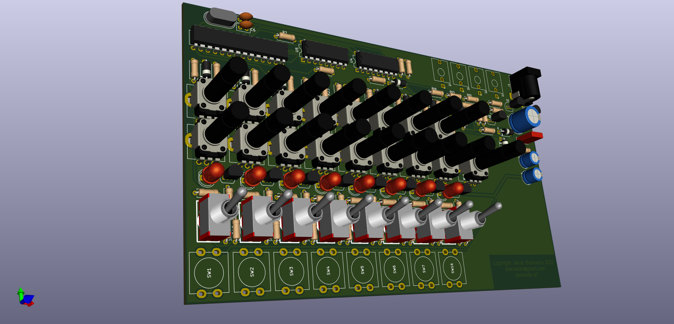The height and width of the screenshot is (324, 674).
Task: Click the U1 regulator by the barrel jack
Action: point(517,102)
